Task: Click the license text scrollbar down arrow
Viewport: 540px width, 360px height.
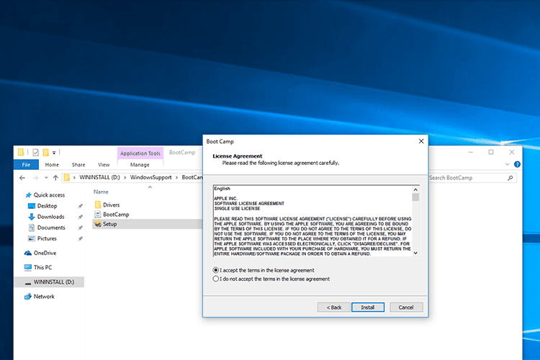Action: click(x=415, y=253)
